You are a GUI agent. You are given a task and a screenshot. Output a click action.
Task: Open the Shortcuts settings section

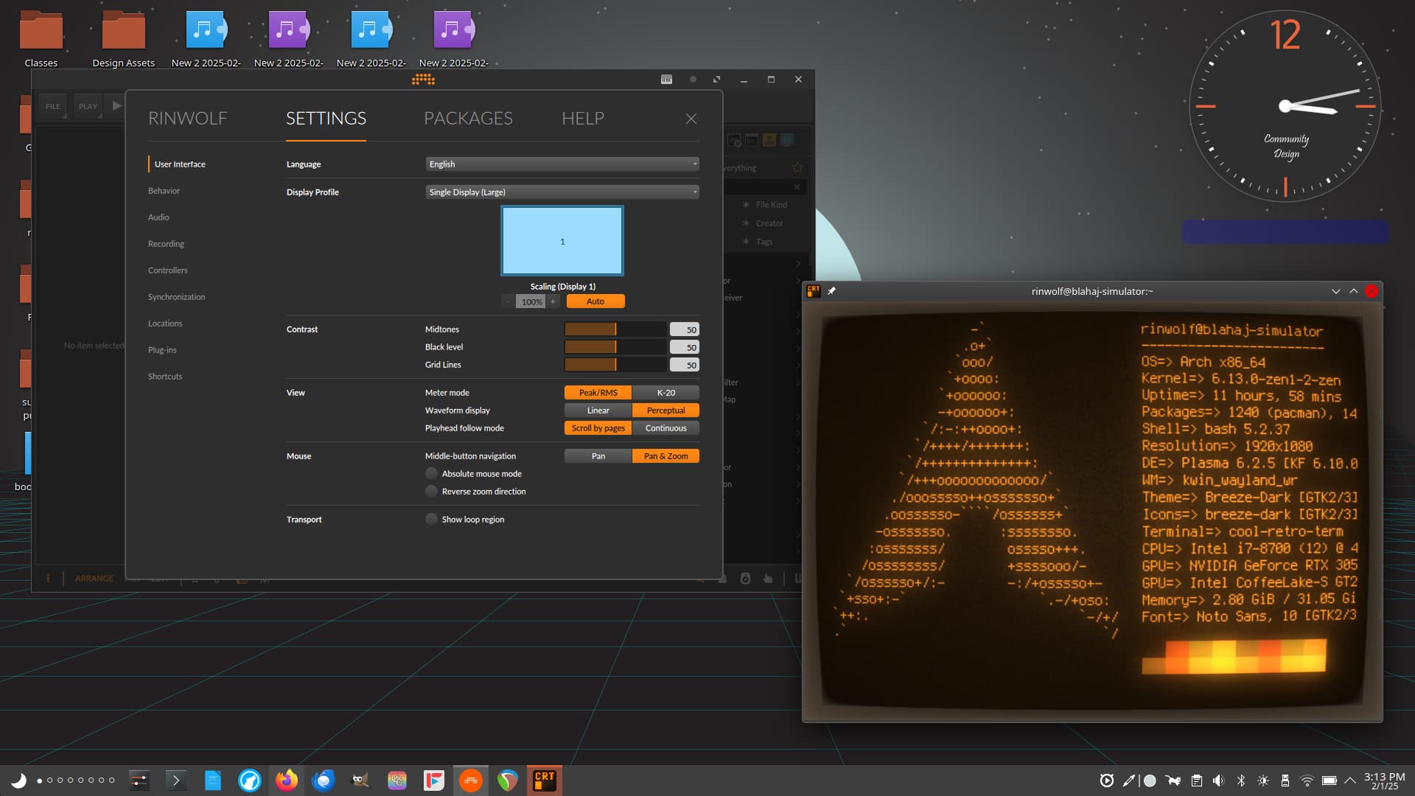(165, 377)
